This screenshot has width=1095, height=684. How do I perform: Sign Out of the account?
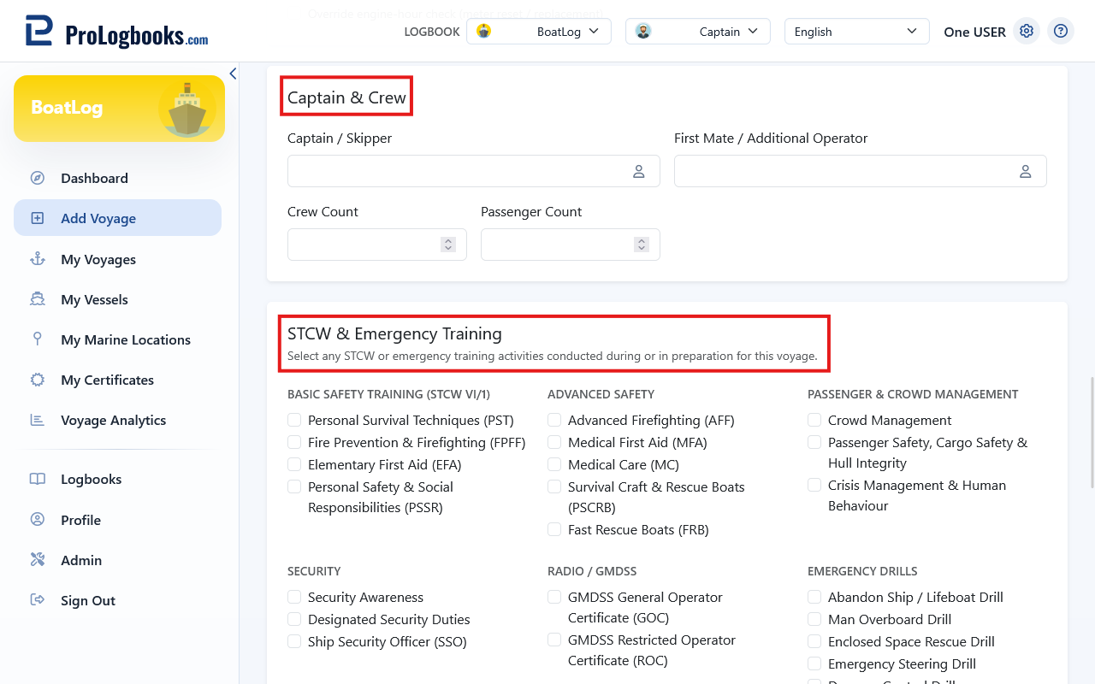pyautogui.click(x=117, y=600)
